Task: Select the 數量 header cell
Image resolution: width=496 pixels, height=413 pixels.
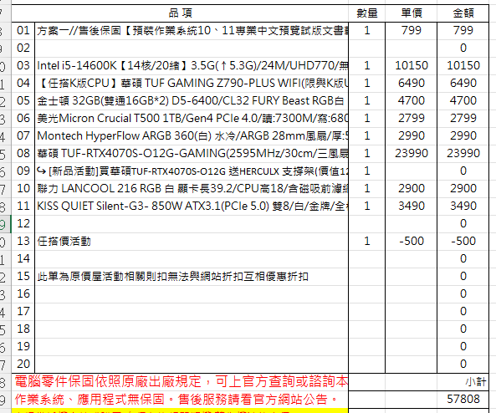Action: (x=367, y=13)
